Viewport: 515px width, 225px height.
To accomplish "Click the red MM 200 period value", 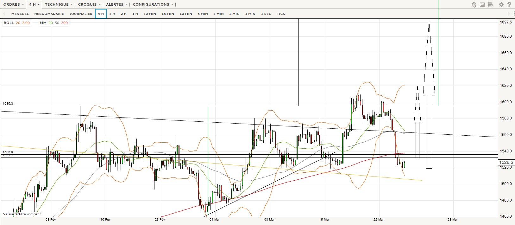I will [64, 23].
